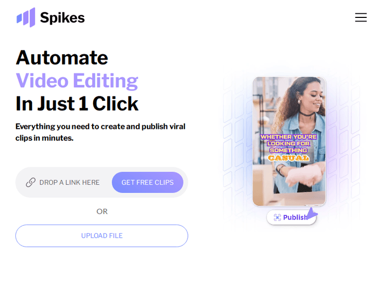Click the Publish label text
Image resolution: width=384 pixels, height=288 pixels.
tap(294, 217)
